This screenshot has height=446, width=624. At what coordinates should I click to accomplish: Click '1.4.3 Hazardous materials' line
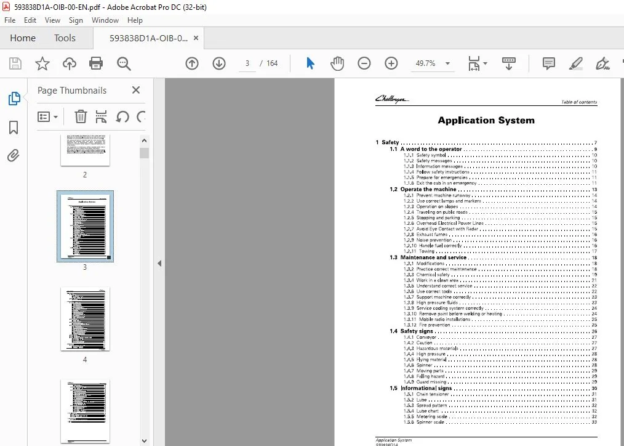(x=500, y=349)
